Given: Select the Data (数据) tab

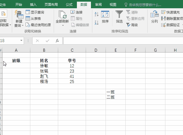Looking at the screenshot, I should (x=84, y=5).
